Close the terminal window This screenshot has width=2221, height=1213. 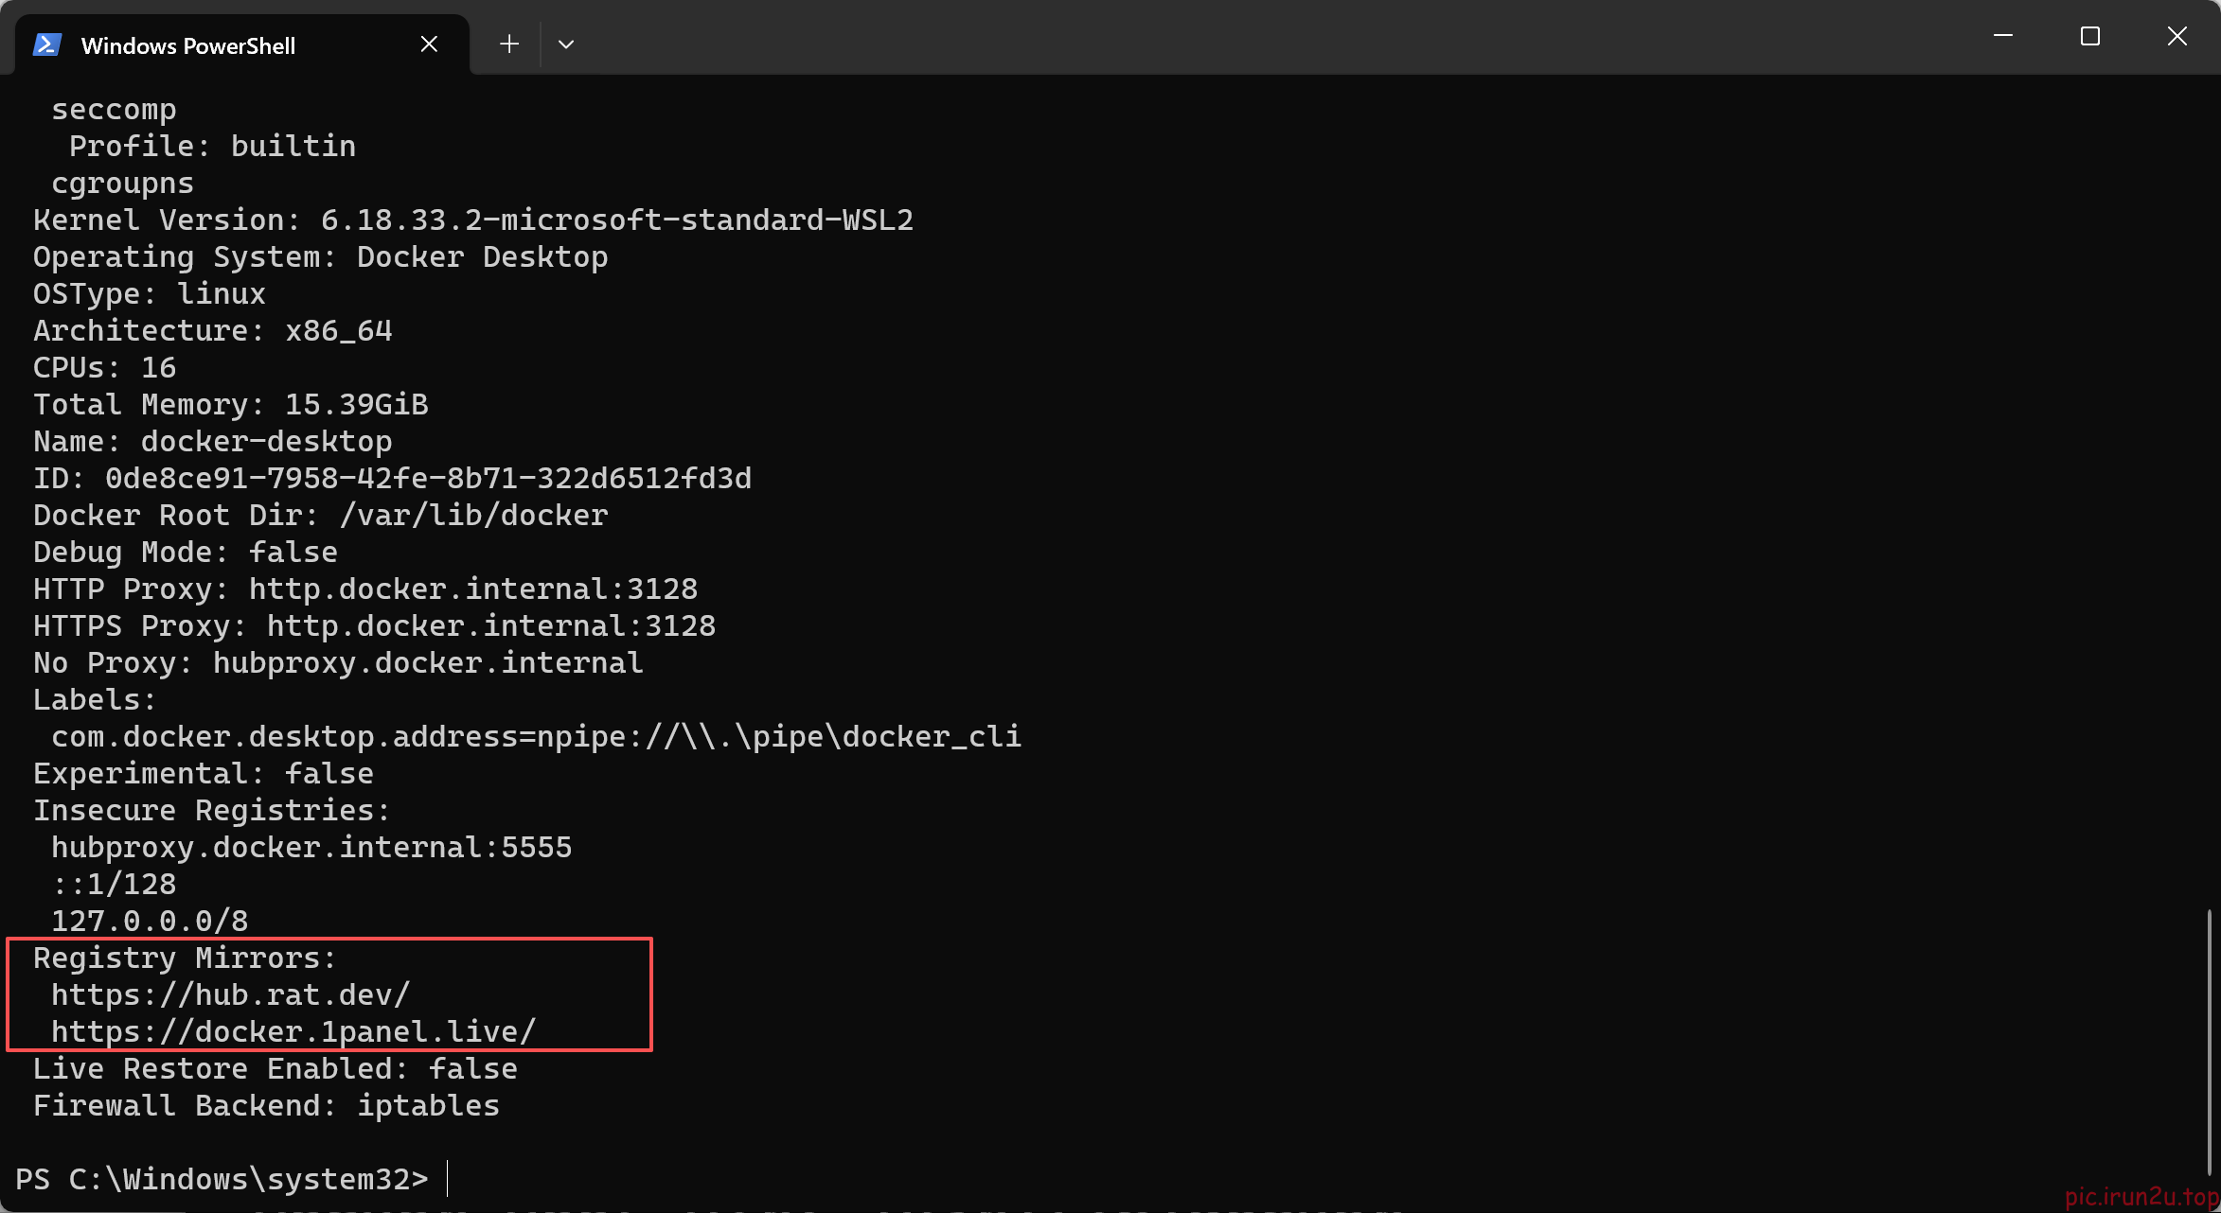point(2177,36)
